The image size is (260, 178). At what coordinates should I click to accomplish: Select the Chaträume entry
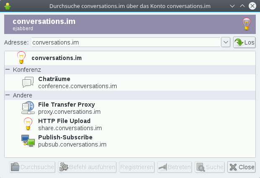coord(130,82)
